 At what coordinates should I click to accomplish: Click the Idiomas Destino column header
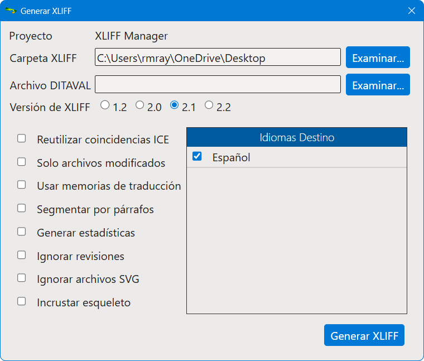(x=297, y=137)
